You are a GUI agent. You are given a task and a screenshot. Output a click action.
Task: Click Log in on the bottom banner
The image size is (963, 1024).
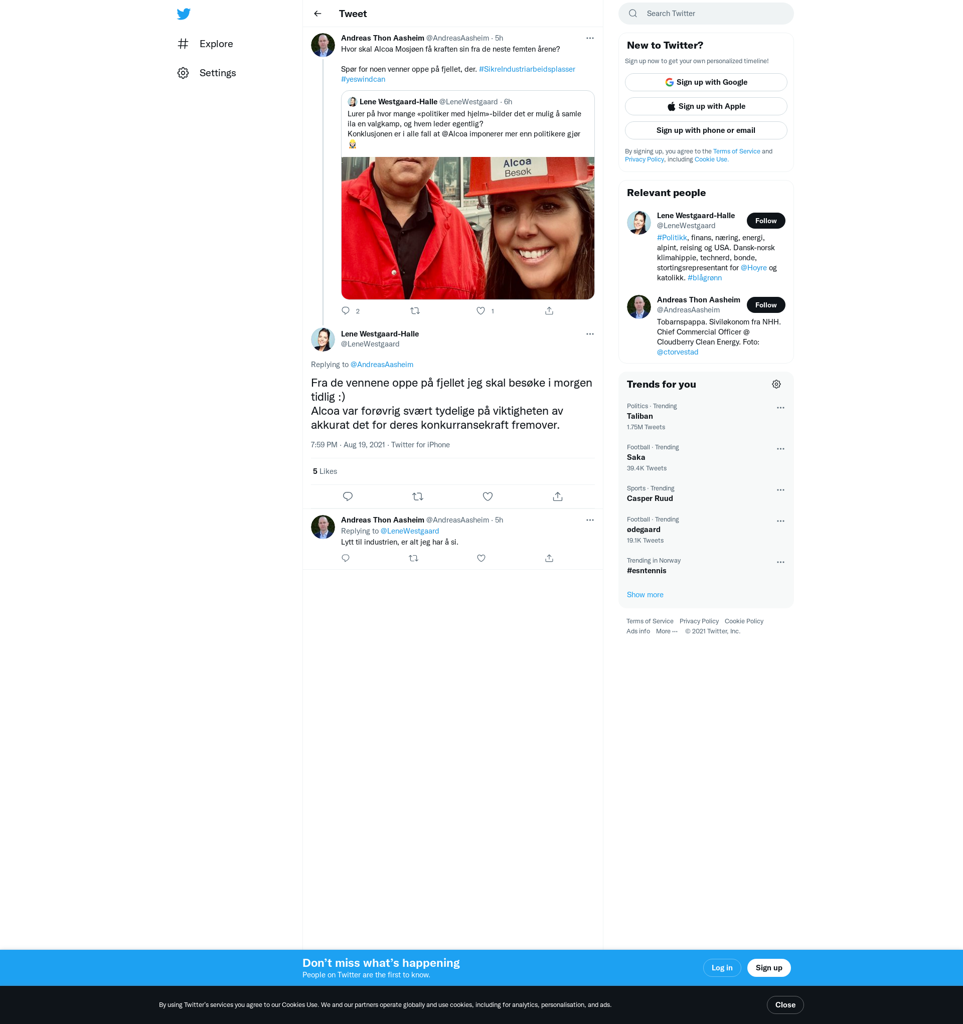[722, 968]
